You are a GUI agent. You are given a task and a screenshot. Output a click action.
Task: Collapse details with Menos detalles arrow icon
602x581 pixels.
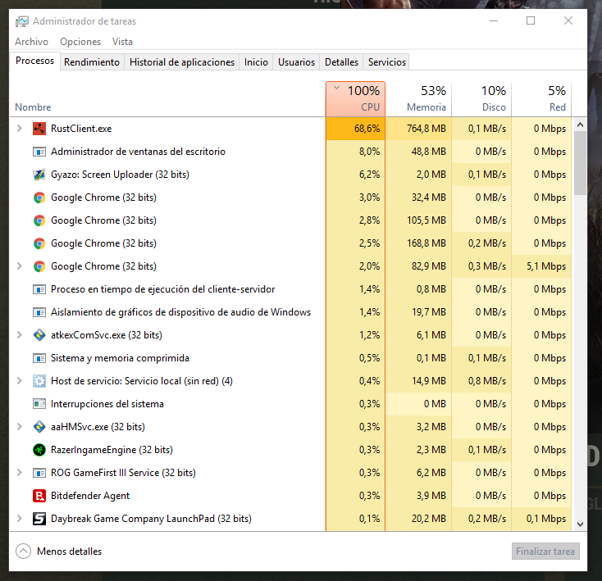pos(23,551)
